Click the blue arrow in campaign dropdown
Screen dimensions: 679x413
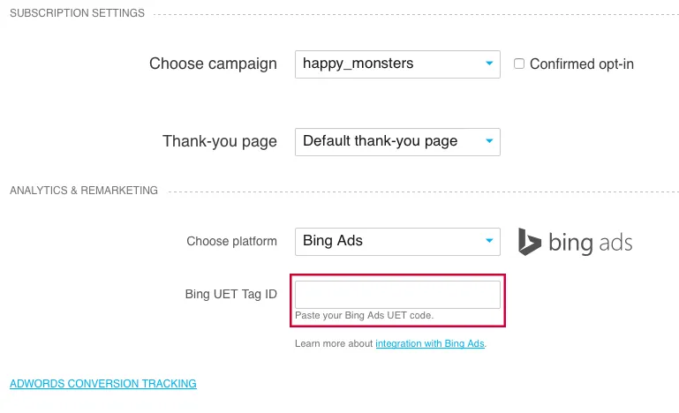(x=489, y=64)
